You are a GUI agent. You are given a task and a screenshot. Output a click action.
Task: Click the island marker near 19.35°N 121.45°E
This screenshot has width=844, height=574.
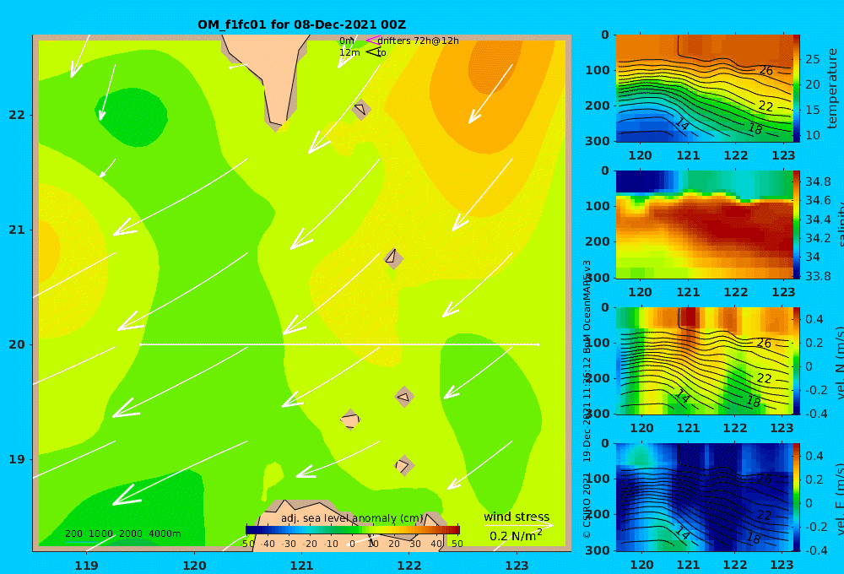pos(350,420)
